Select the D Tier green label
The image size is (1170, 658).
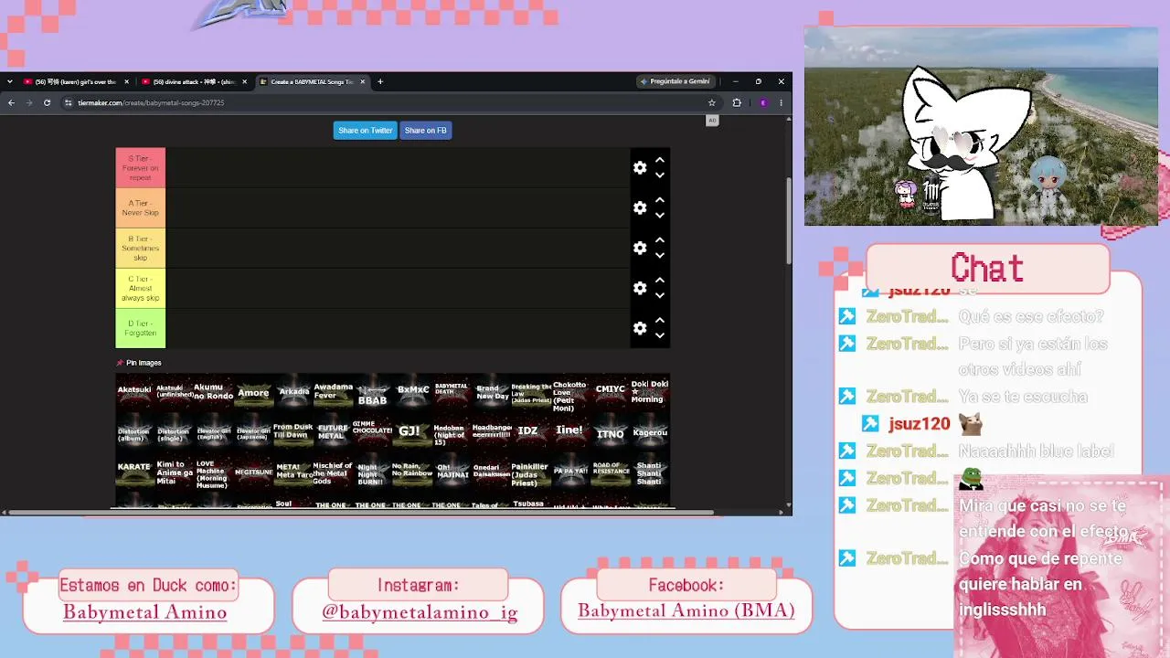(x=140, y=328)
